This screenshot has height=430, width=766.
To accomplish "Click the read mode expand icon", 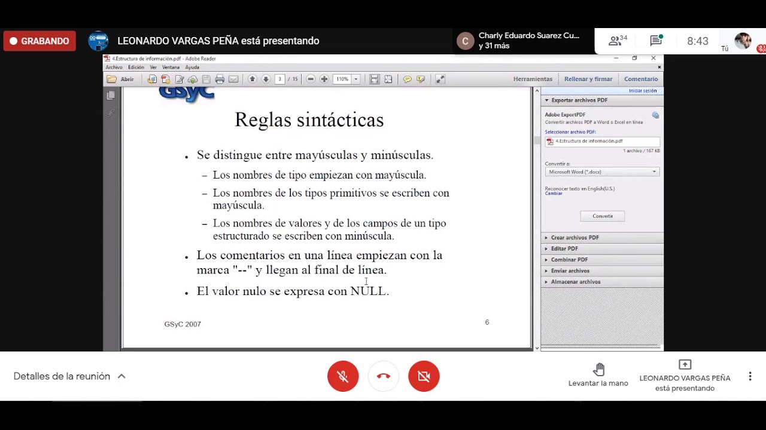I will [x=440, y=79].
